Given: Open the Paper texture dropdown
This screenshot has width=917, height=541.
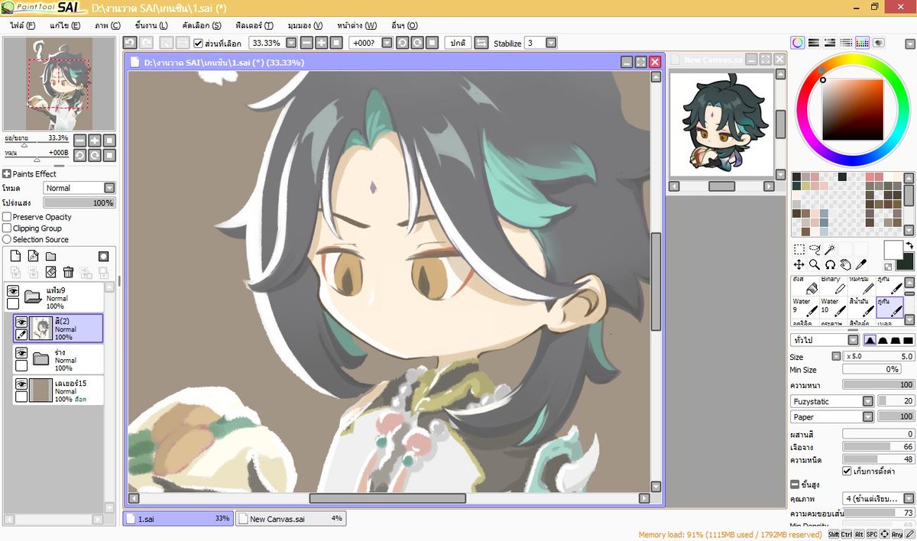Looking at the screenshot, I should 868,416.
